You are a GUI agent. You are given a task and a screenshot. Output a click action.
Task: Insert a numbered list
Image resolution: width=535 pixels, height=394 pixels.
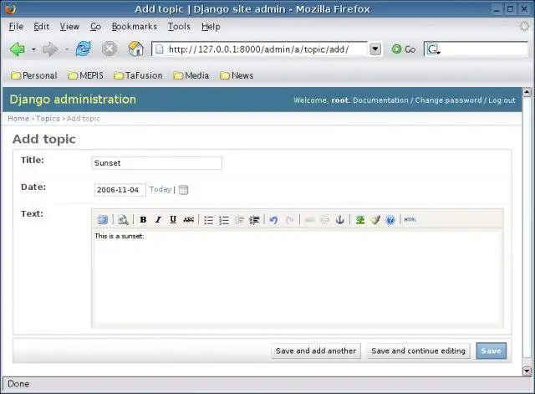click(x=224, y=220)
